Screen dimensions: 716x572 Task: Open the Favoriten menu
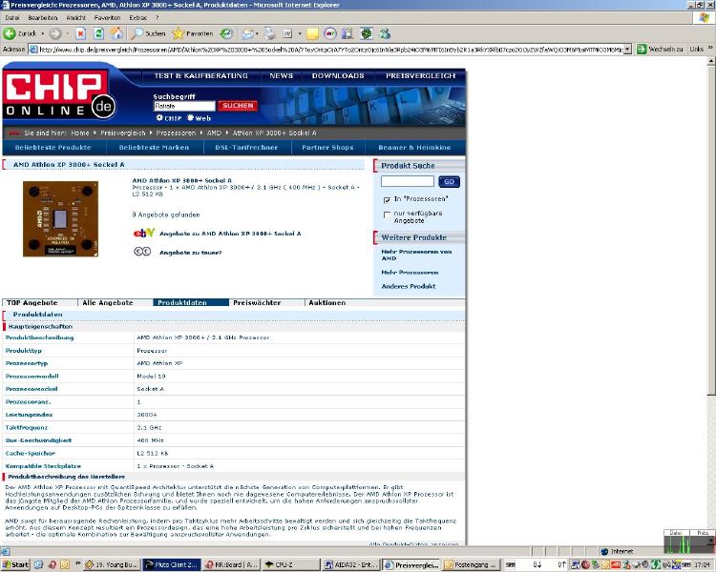pyautogui.click(x=107, y=18)
